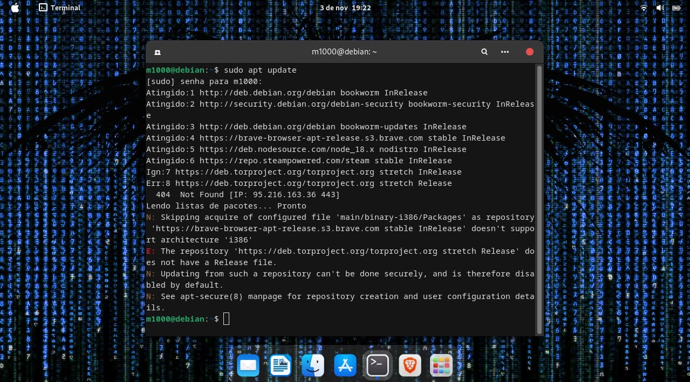Click the 'sudo apt update' command text
The image size is (690, 382).
click(260, 70)
